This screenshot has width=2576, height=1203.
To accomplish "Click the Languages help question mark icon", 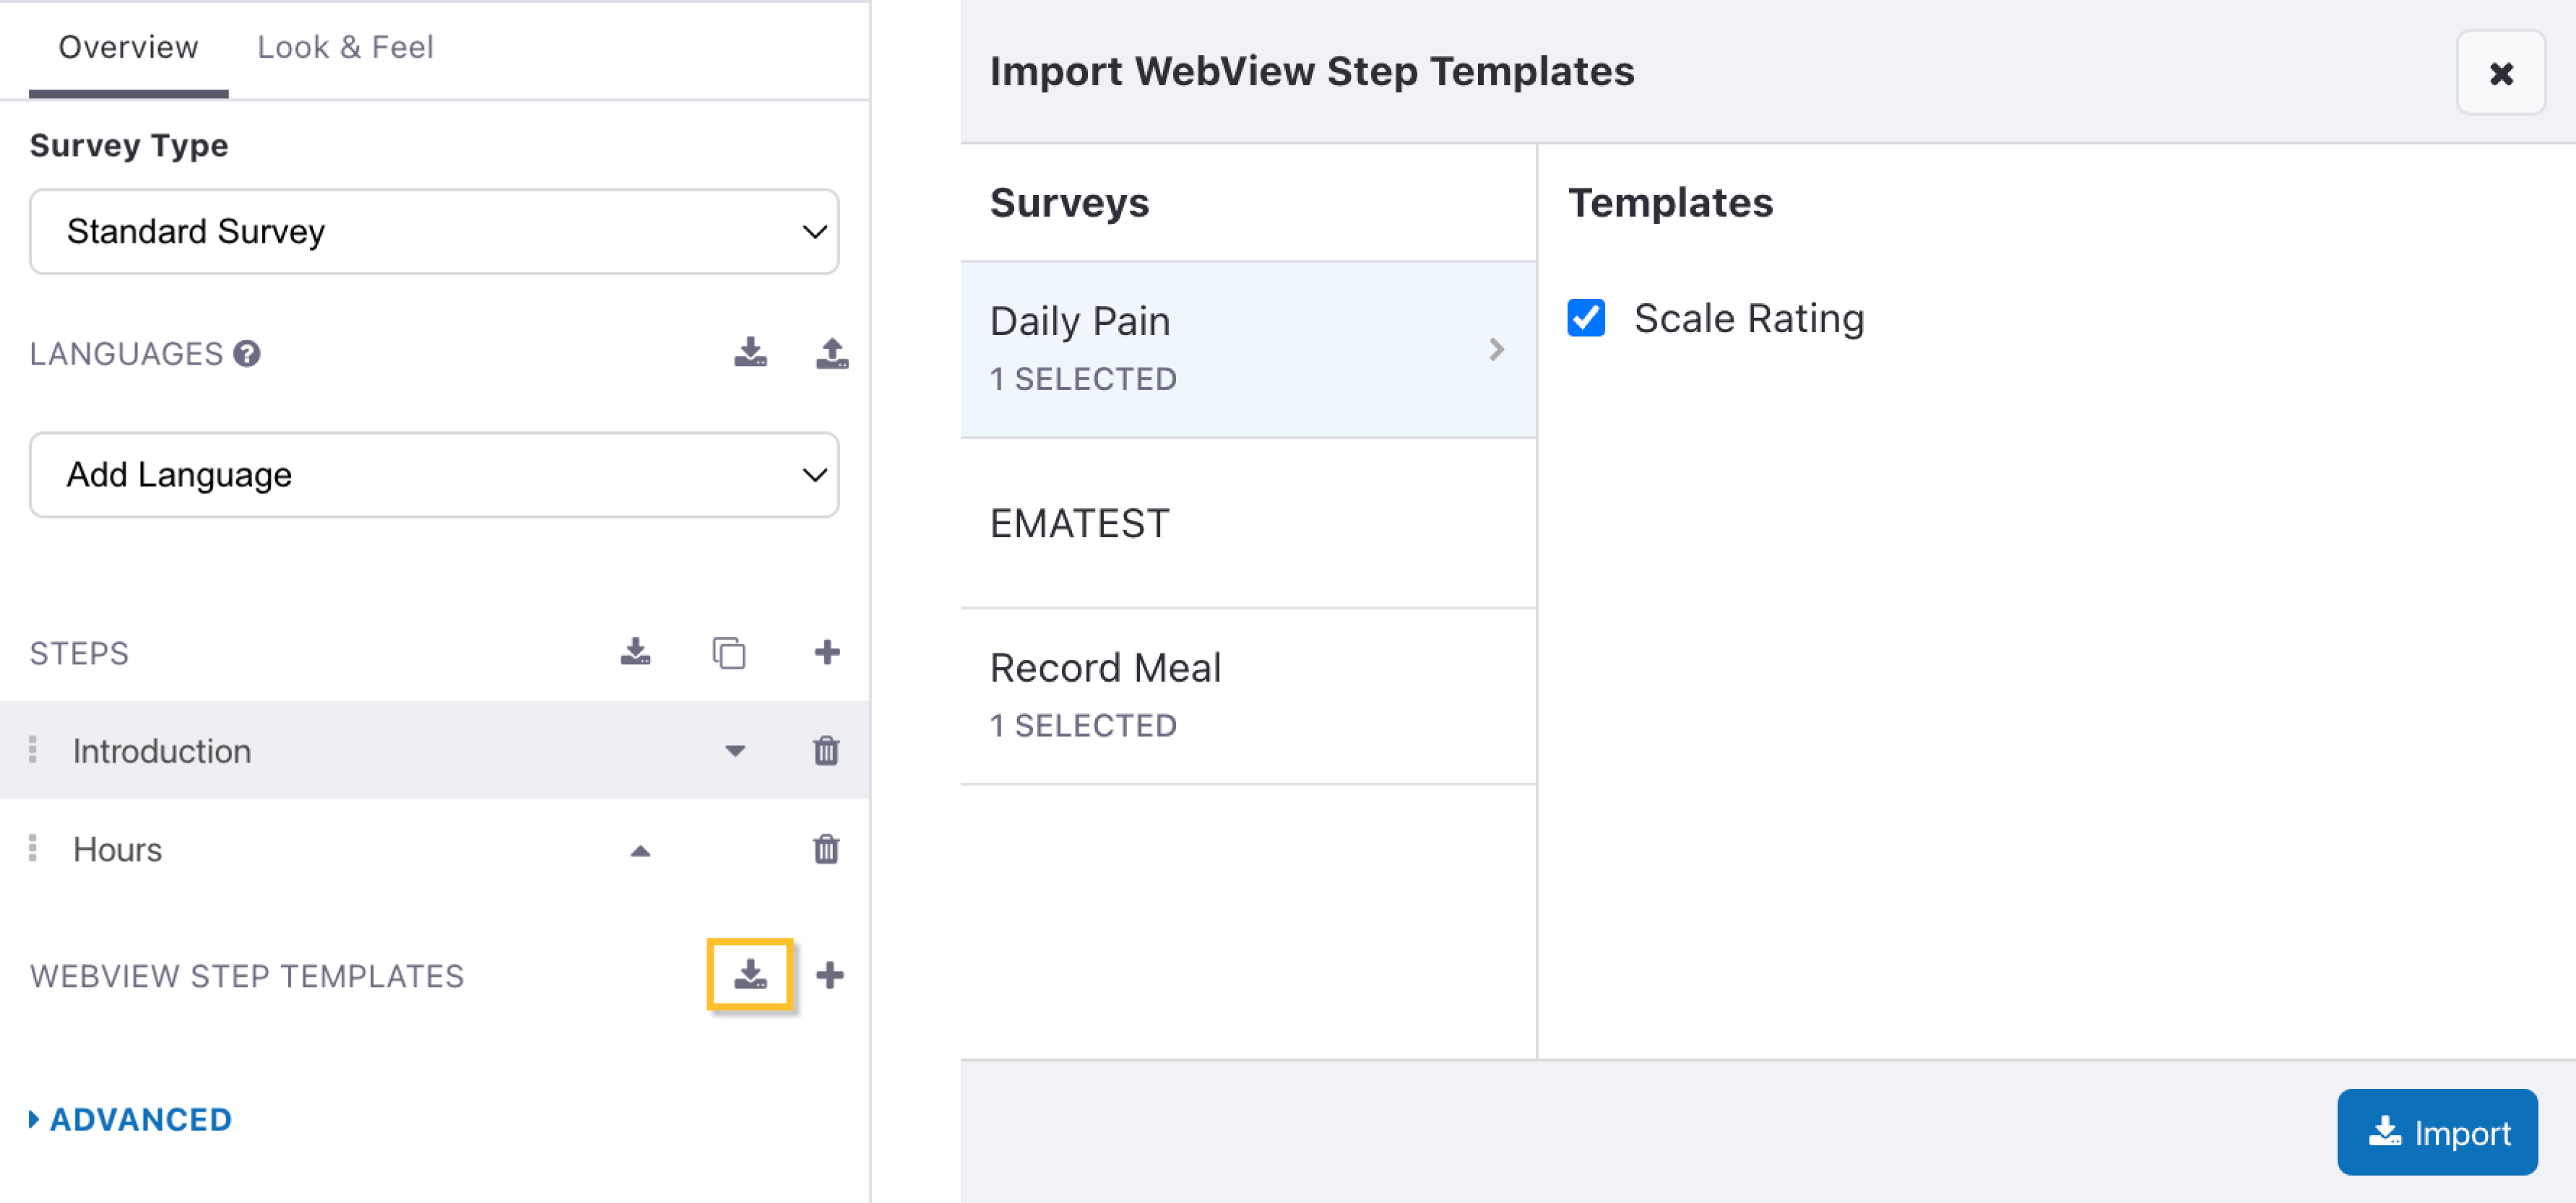I will pos(247,353).
